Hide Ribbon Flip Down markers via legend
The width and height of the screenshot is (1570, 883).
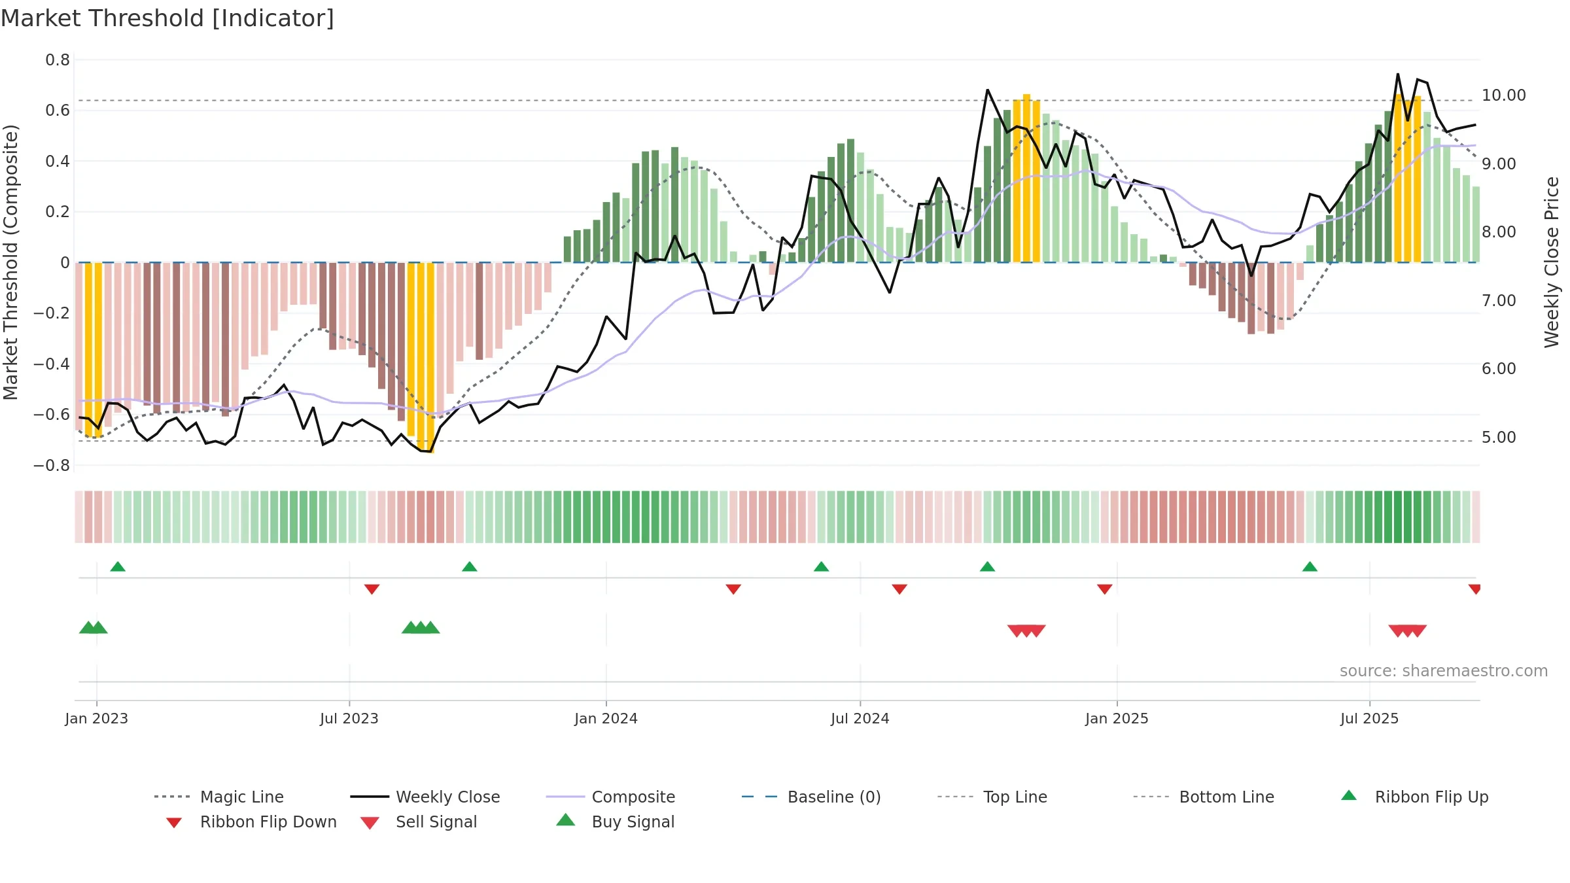(251, 822)
